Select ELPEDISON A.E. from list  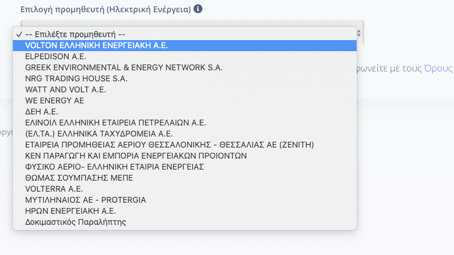pos(185,56)
